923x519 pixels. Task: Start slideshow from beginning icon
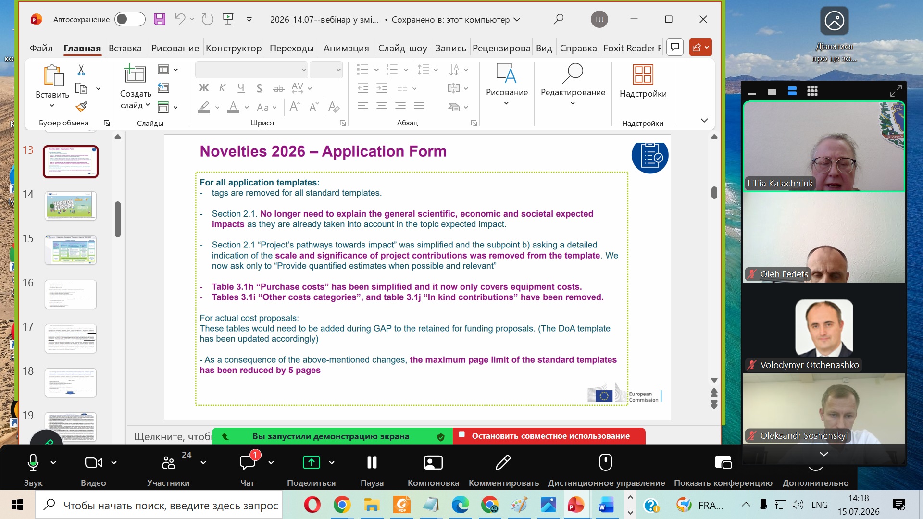coord(228,19)
